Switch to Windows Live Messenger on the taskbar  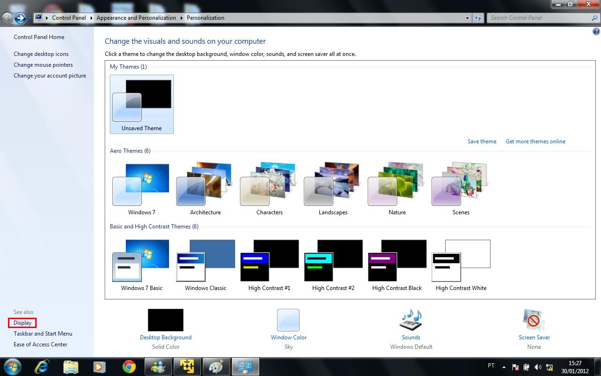click(158, 367)
